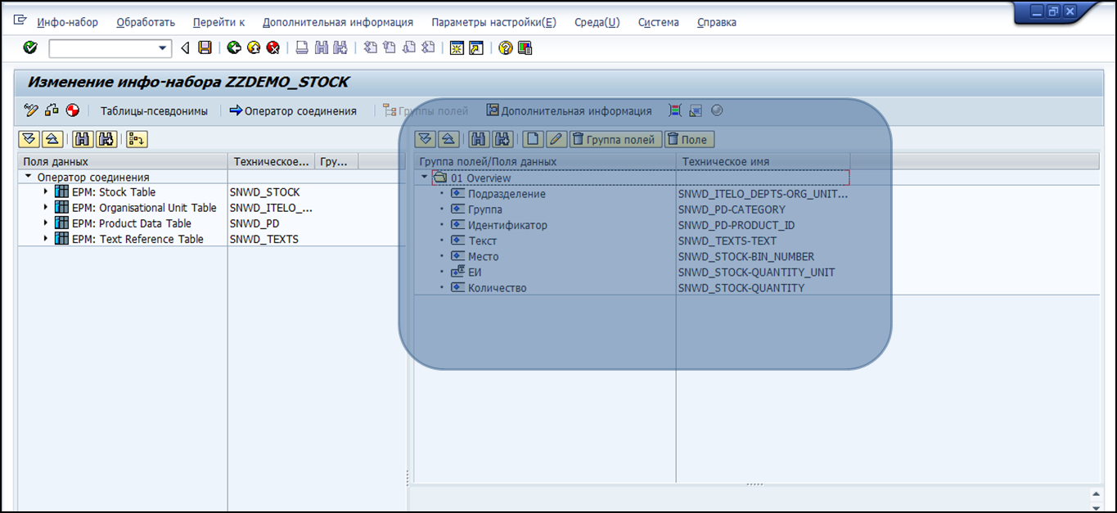Click the blank page create icon in right panel
1117x513 pixels.
click(x=533, y=139)
